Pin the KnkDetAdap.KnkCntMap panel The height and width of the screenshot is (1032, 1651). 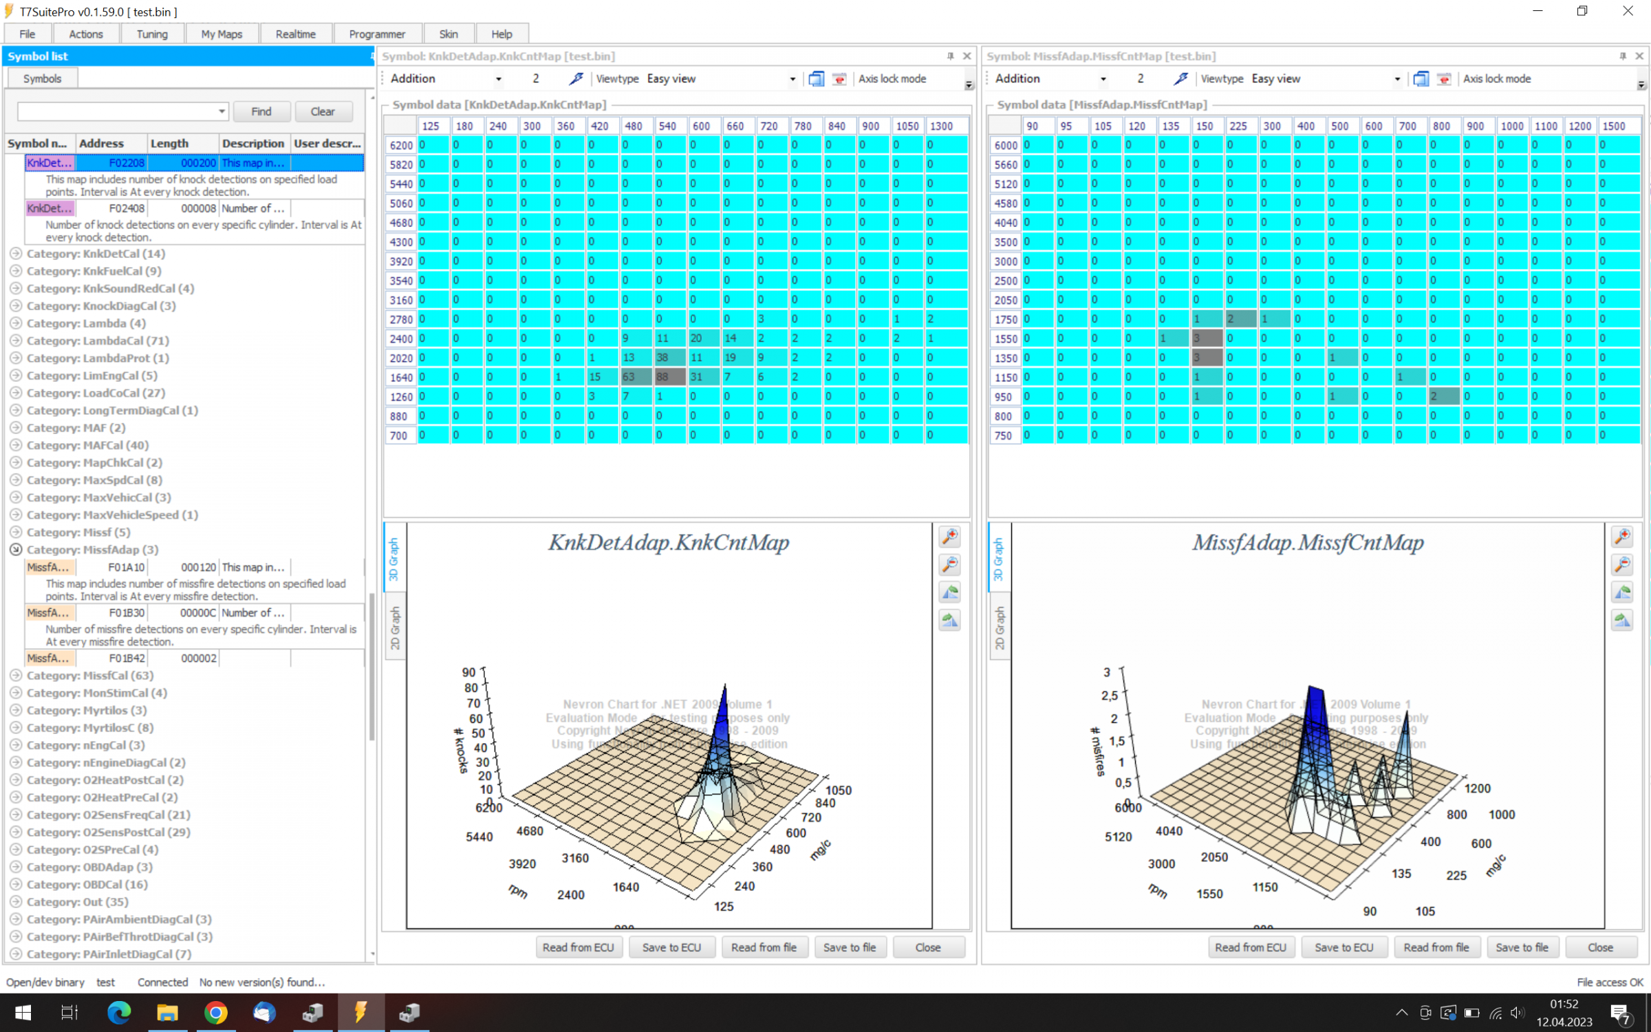tap(950, 56)
